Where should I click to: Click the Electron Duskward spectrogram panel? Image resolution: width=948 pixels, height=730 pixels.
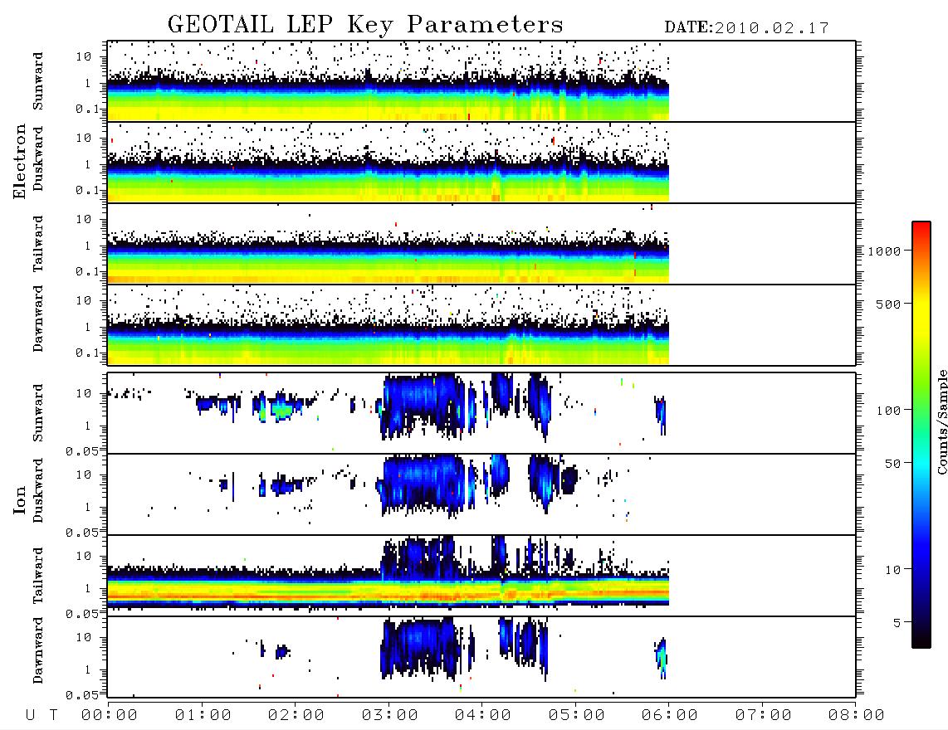pos(481,162)
